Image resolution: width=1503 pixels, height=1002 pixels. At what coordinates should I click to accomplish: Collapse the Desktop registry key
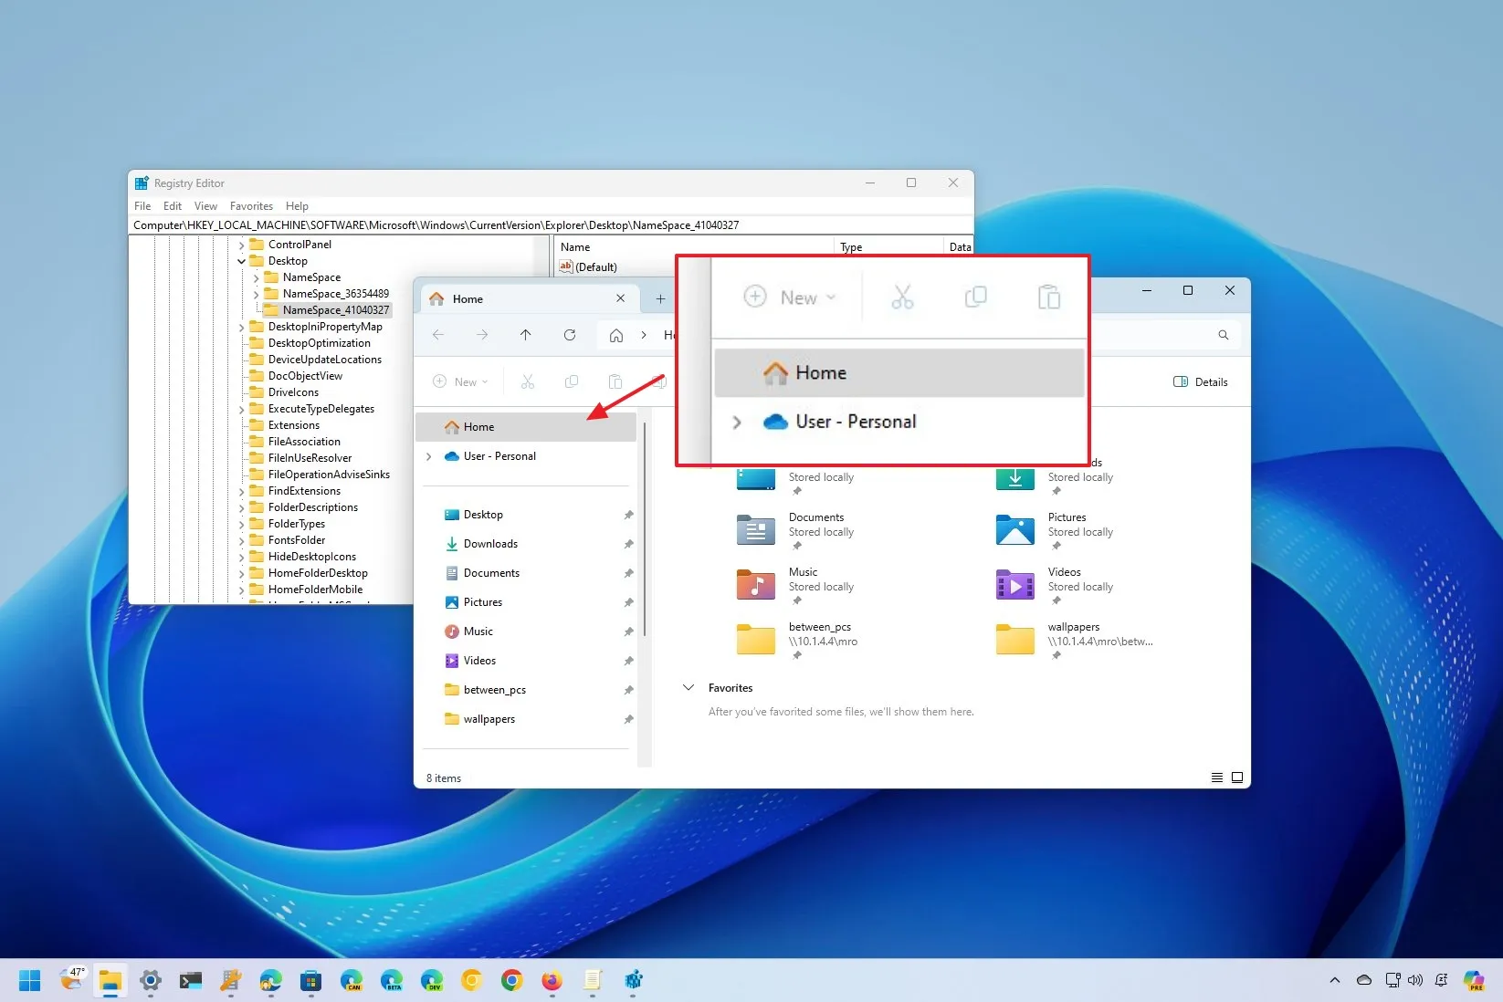tap(241, 260)
